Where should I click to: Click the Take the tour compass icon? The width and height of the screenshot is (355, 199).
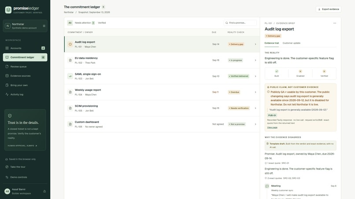click(7, 166)
